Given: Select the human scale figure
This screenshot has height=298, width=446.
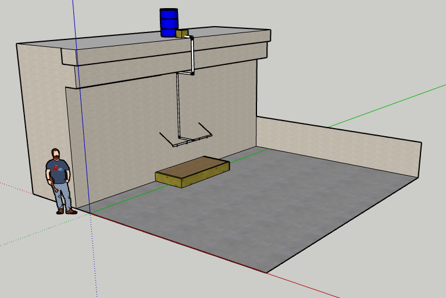Looking at the screenshot, I should point(59,180).
